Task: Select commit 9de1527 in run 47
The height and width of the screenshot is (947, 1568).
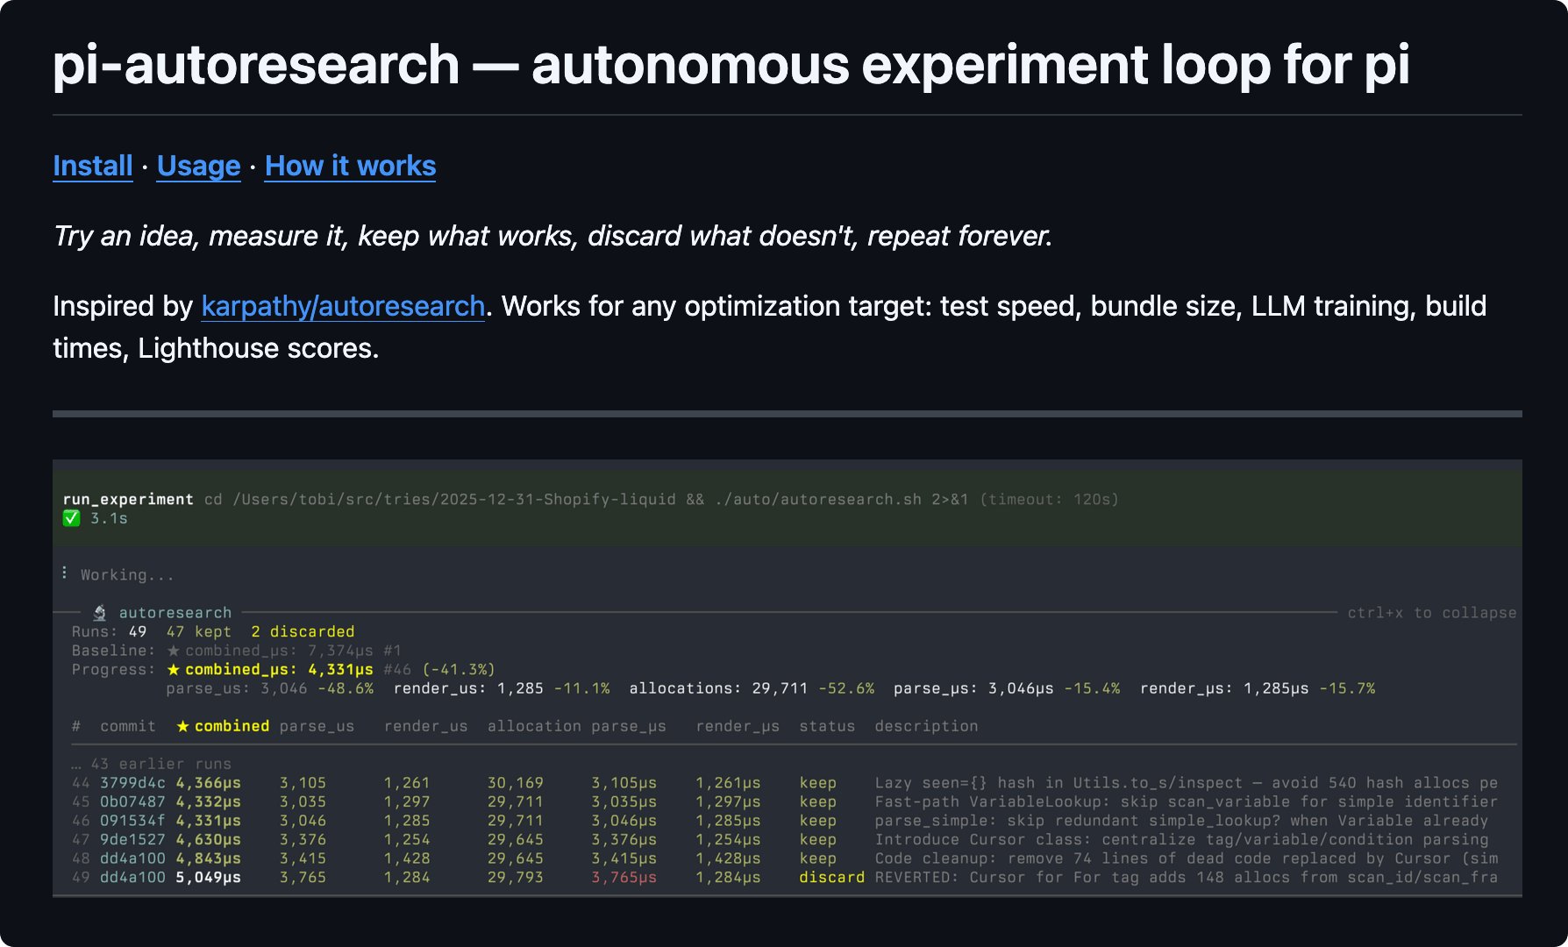Action: point(132,839)
